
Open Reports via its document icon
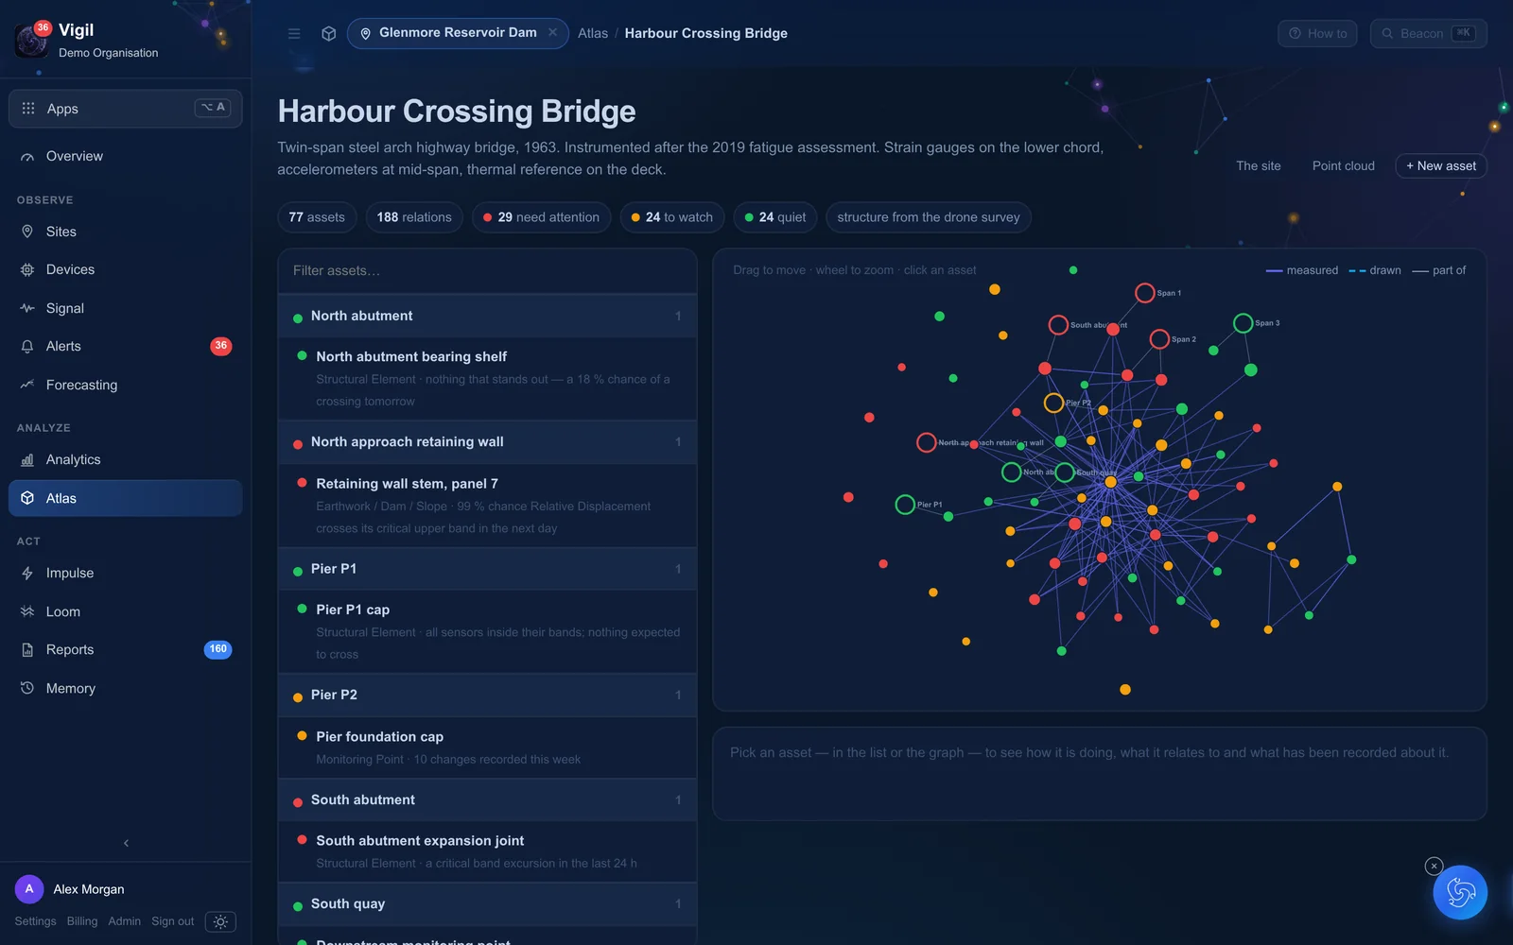click(x=27, y=650)
